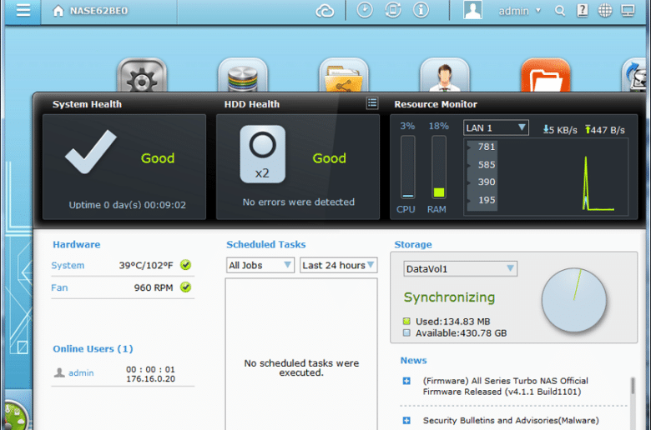Click the System temperature status check
This screenshot has height=430, width=651.
[x=185, y=265]
